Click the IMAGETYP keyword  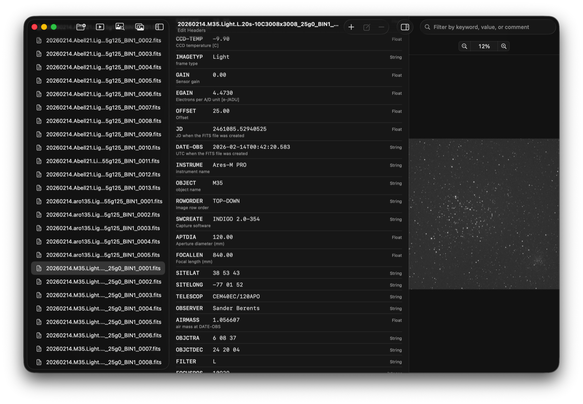point(189,57)
